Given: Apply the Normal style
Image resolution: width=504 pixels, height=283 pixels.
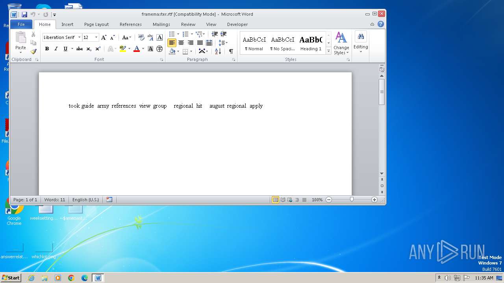Looking at the screenshot, I should pyautogui.click(x=254, y=43).
